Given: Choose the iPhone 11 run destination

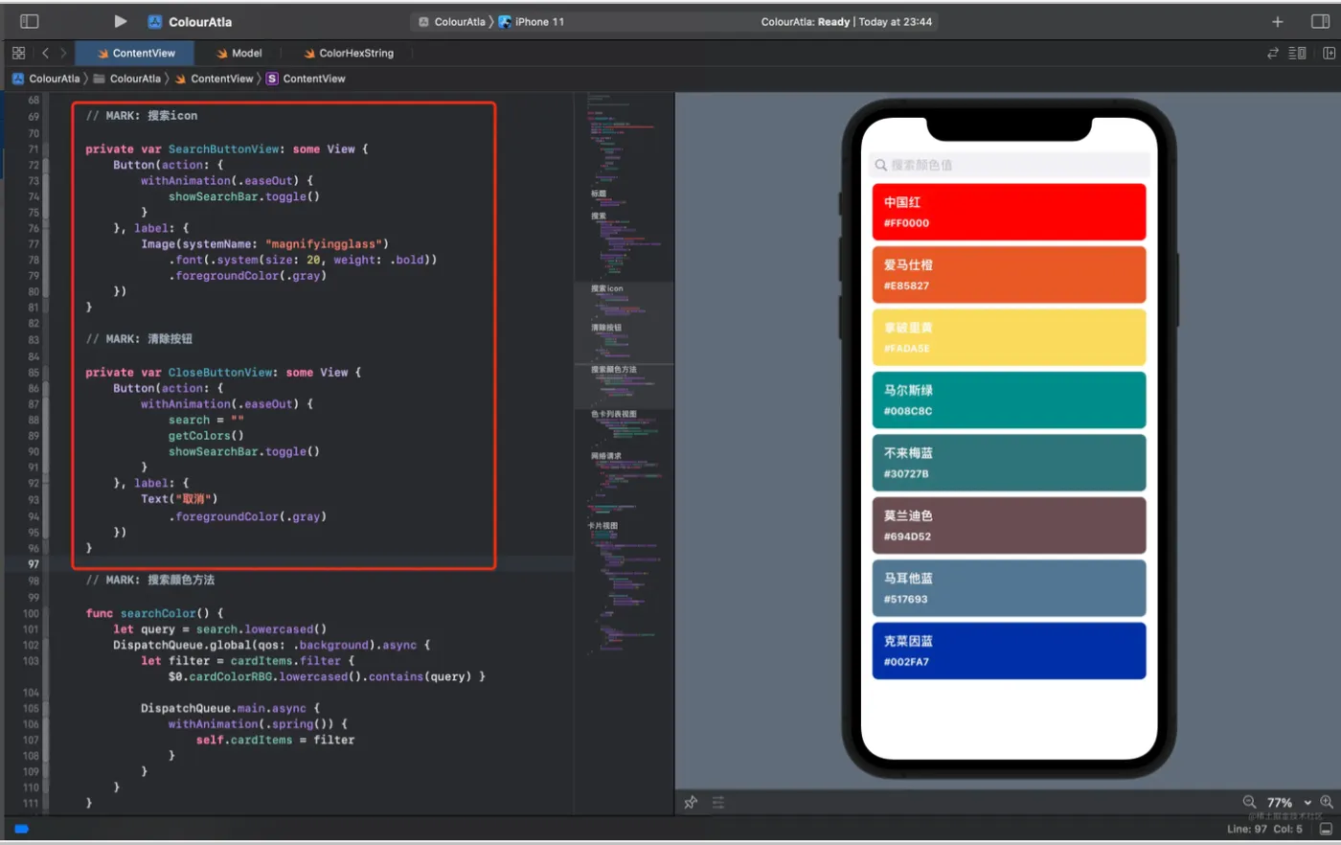Looking at the screenshot, I should 532,21.
